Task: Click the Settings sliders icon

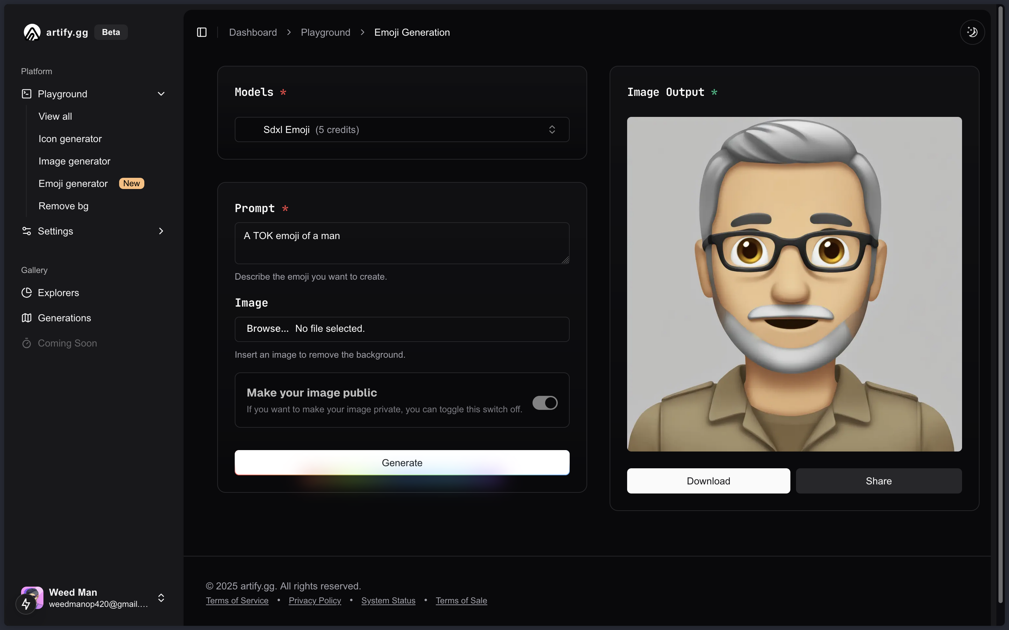Action: [27, 231]
